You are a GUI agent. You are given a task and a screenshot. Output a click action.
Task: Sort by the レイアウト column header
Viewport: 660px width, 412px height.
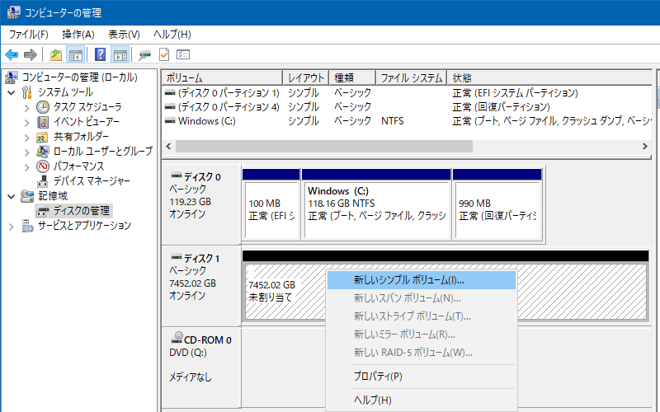coord(305,77)
